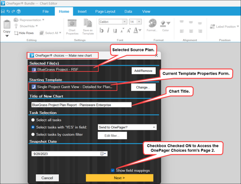241x184 pixels.
Task: Expand the Copy dropdown arrow
Action: tap(7, 36)
